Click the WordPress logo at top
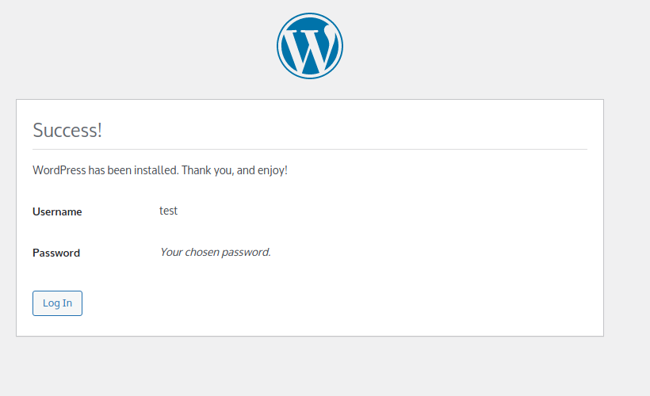This screenshot has width=650, height=396. coord(310,46)
